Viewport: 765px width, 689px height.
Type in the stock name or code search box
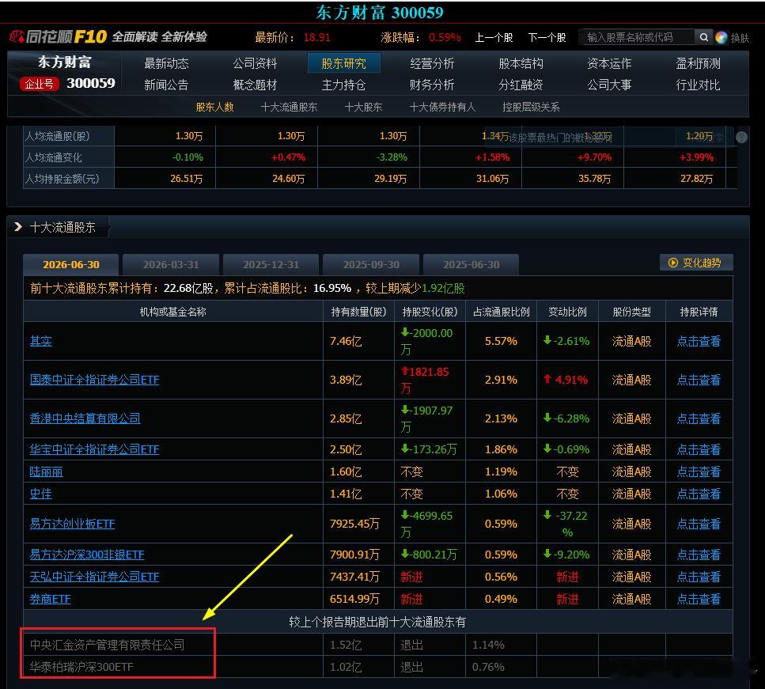click(x=638, y=37)
